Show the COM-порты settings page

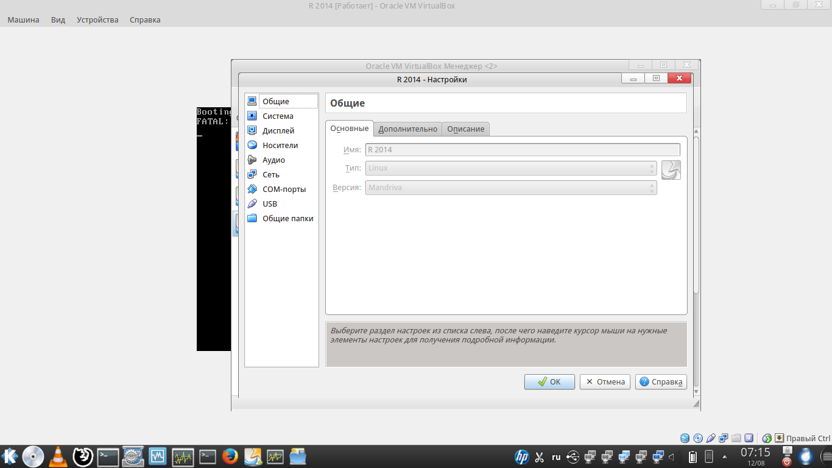point(281,189)
